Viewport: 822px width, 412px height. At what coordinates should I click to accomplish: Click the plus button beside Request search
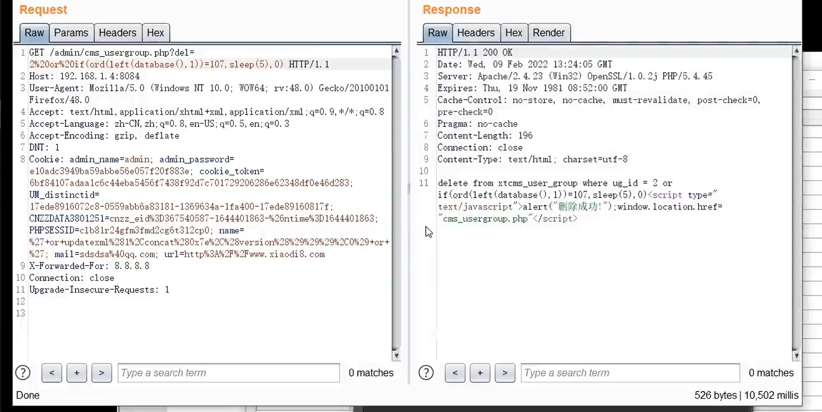pos(77,373)
